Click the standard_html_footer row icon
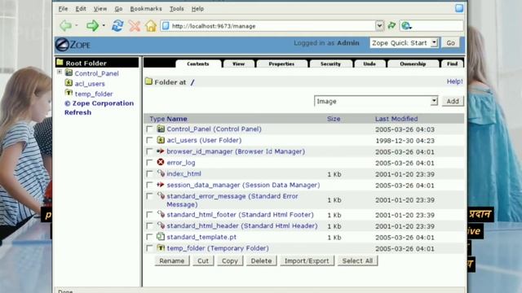 pyautogui.click(x=161, y=214)
